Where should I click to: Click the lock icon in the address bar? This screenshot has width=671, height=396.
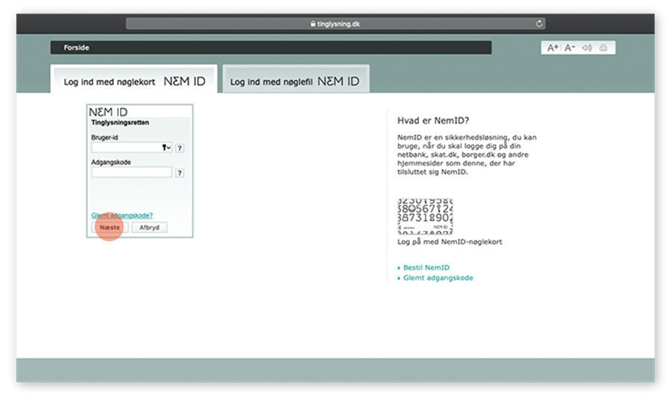[x=313, y=24]
